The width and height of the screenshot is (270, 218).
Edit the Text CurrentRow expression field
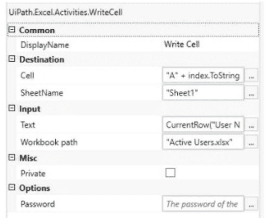[203, 125]
